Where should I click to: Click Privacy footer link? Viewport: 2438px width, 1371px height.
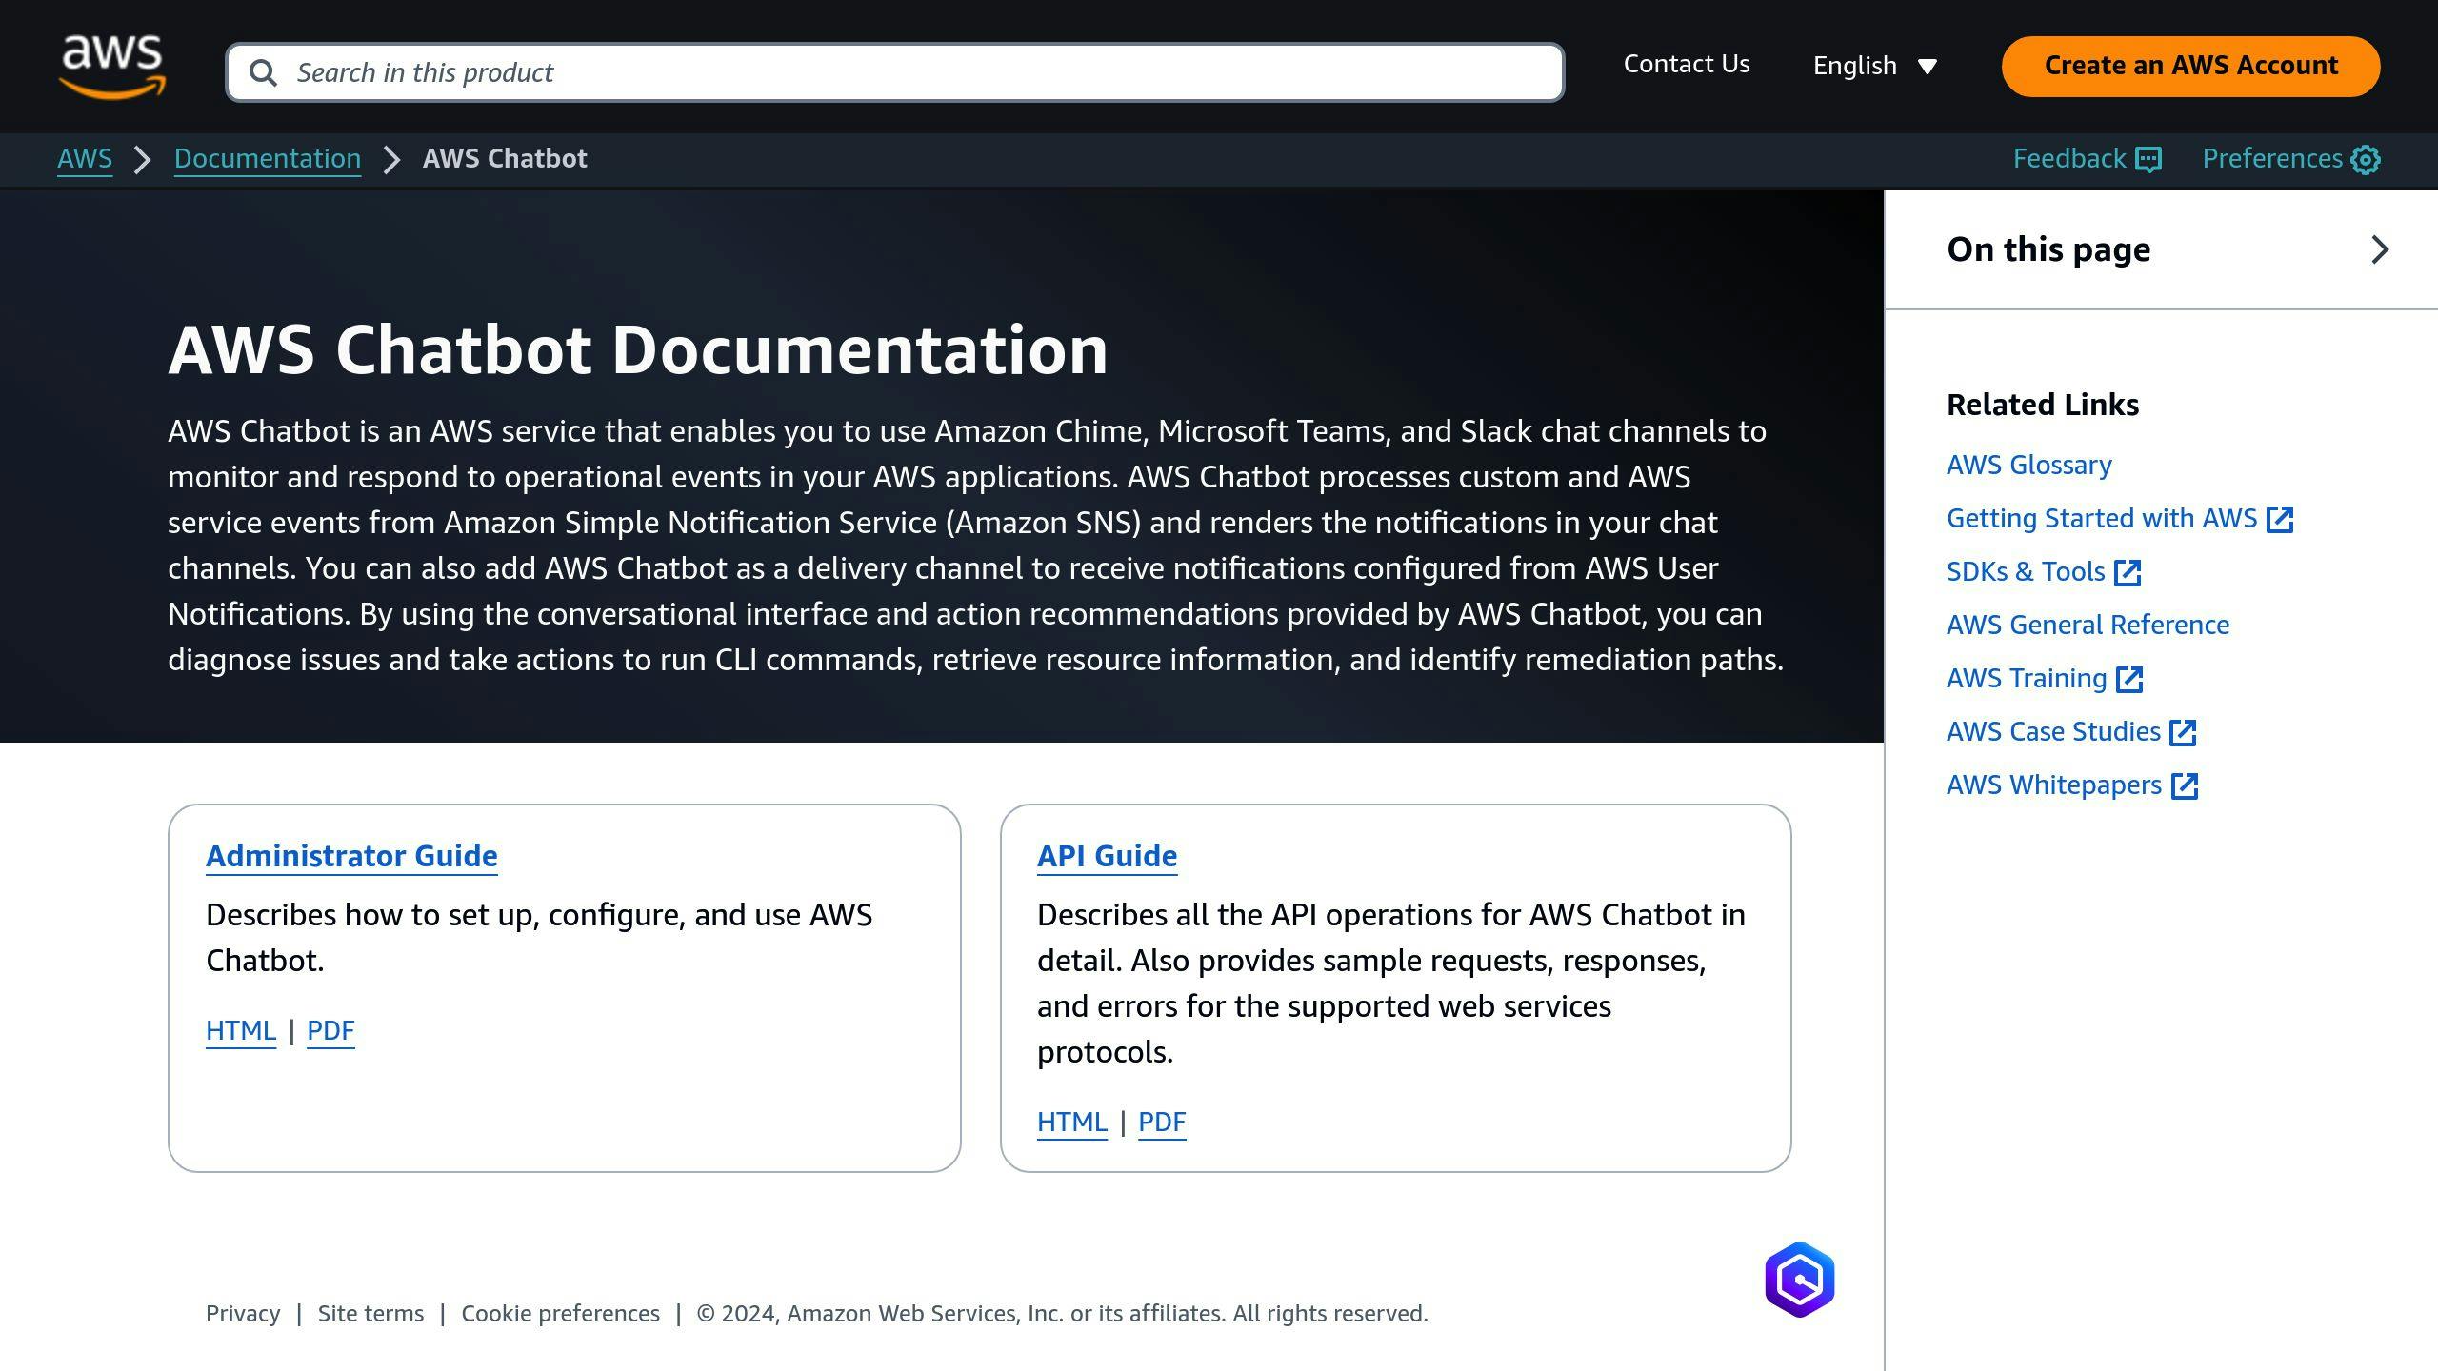243,1314
